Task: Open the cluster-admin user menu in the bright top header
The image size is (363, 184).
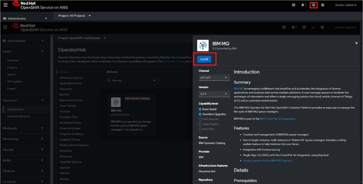Action: 345,5
